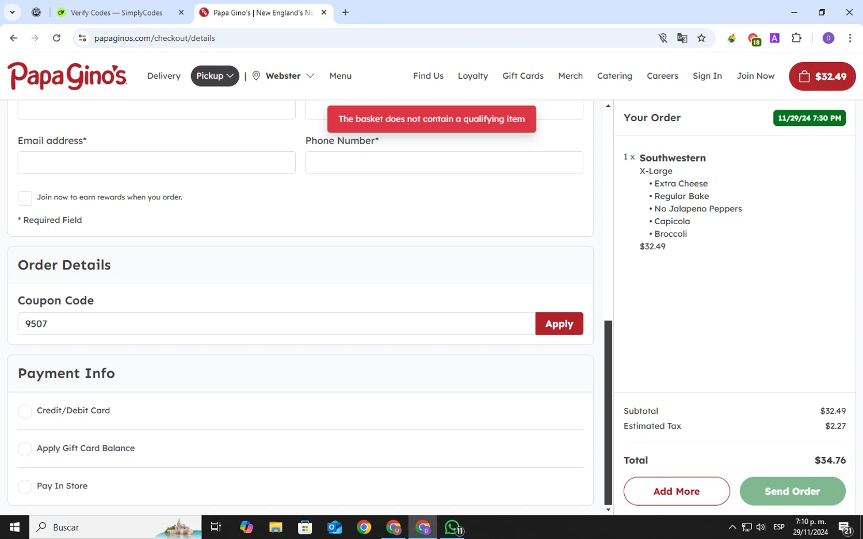Dismiss the basket qualifying item error message
The image size is (863, 539).
point(431,119)
